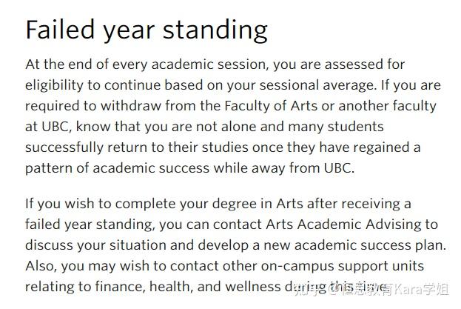This screenshot has width=461, height=309.
Task: Click the phrase "while away from UBC"
Action: (x=284, y=167)
